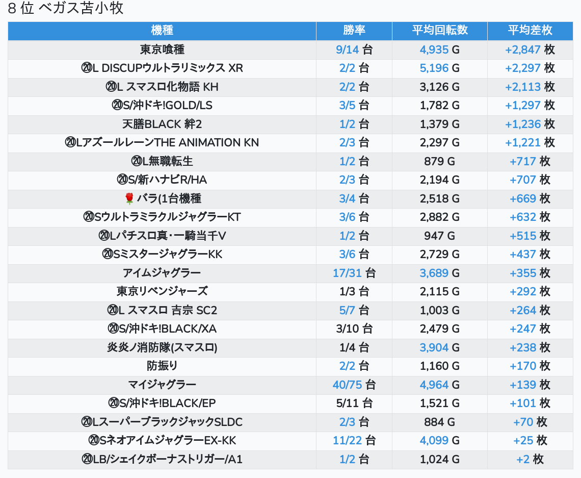
Task: Sort by the 機種 column header
Action: click(x=162, y=31)
